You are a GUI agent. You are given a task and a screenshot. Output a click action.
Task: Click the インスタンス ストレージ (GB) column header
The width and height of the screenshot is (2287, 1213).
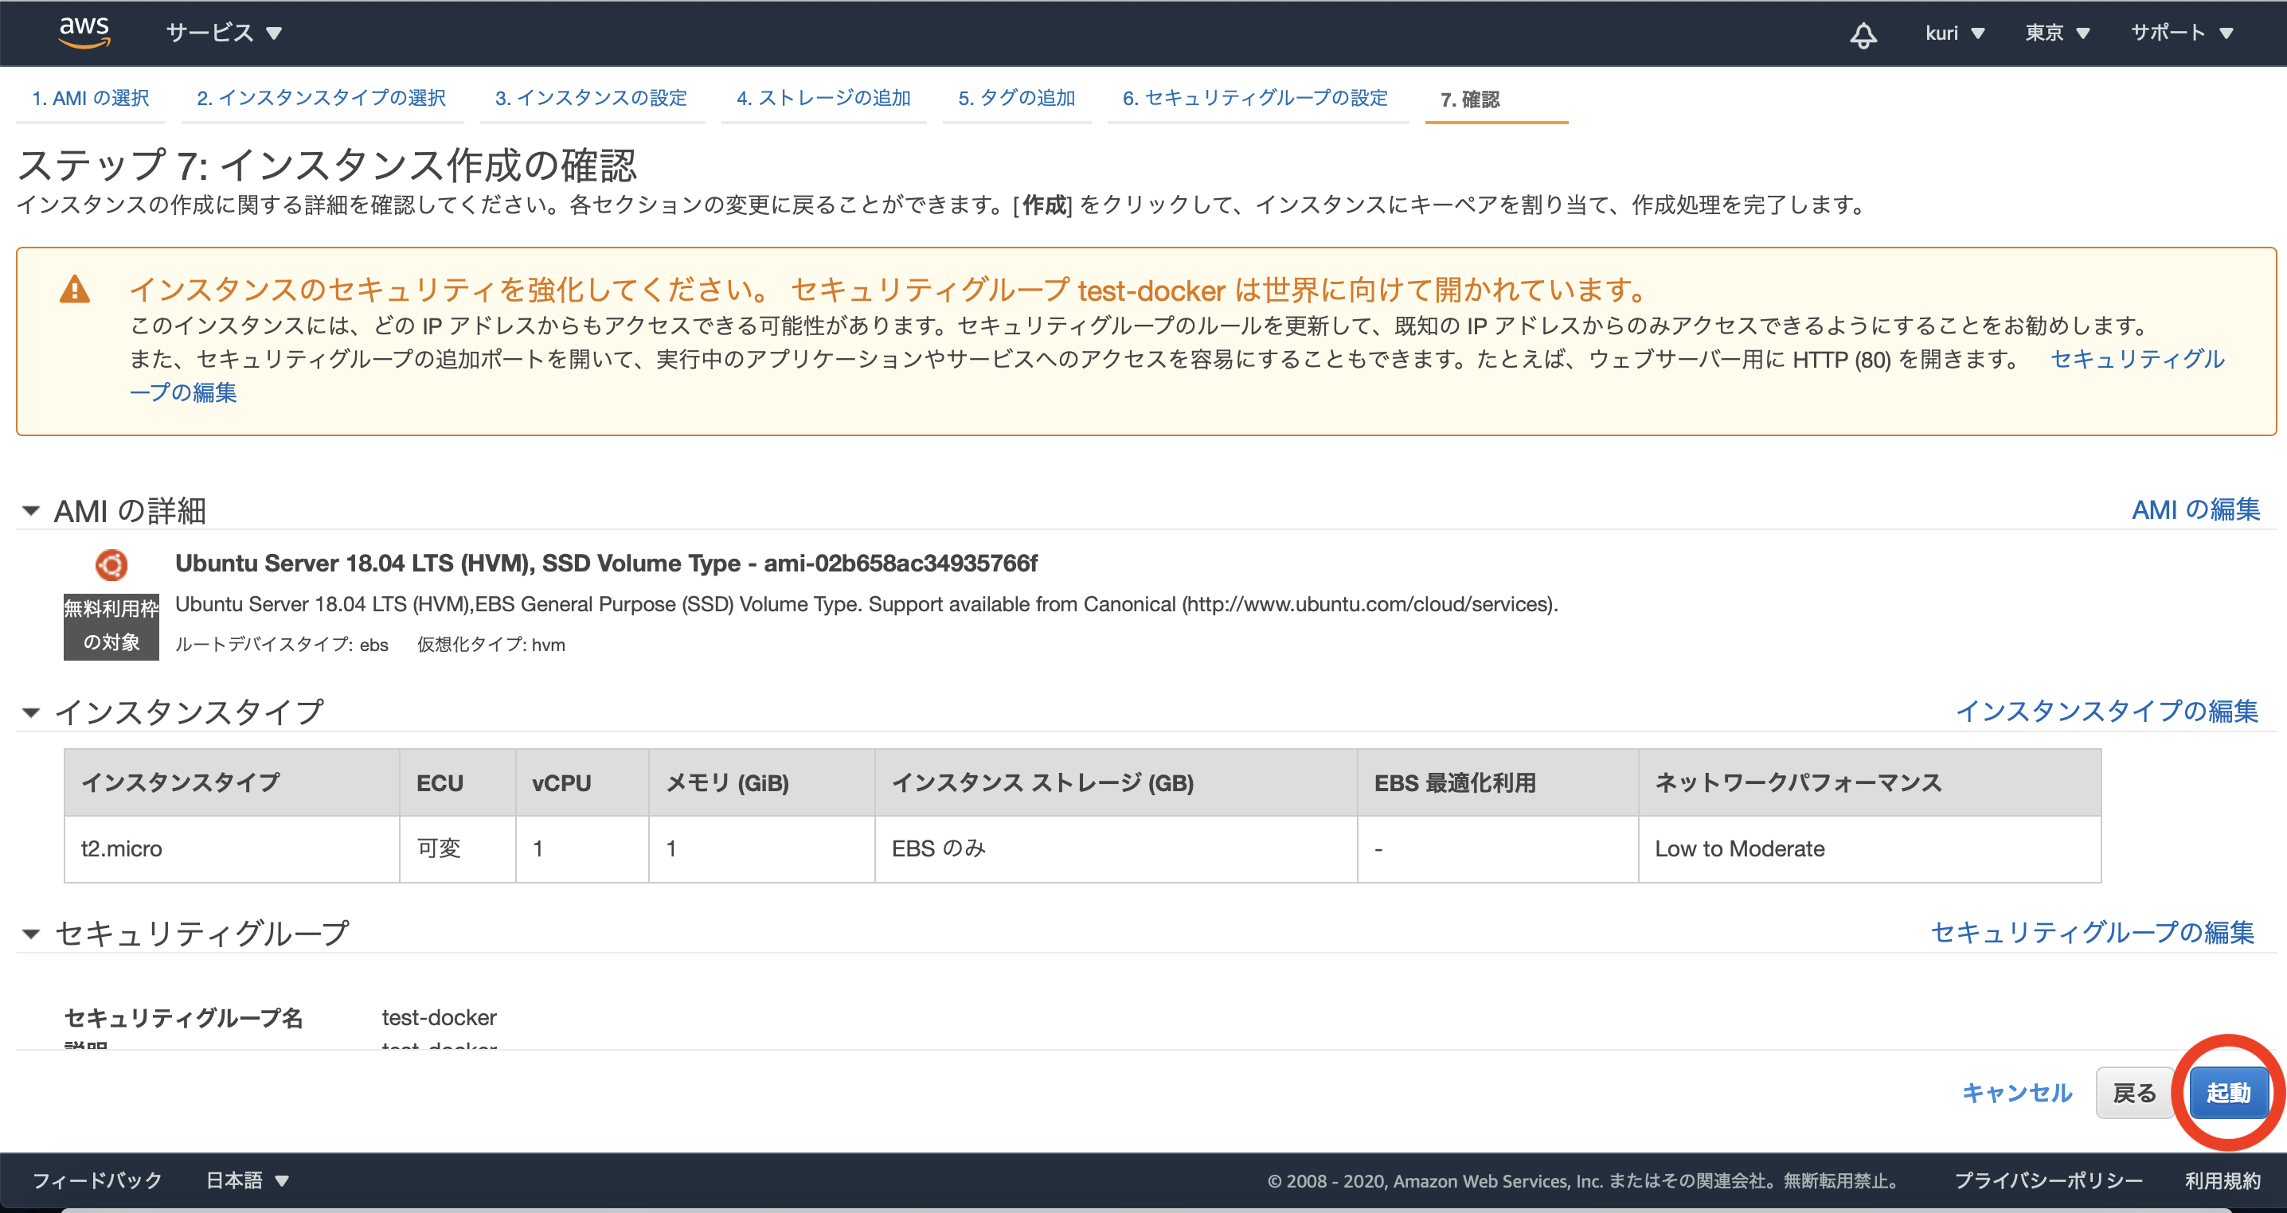click(1116, 782)
